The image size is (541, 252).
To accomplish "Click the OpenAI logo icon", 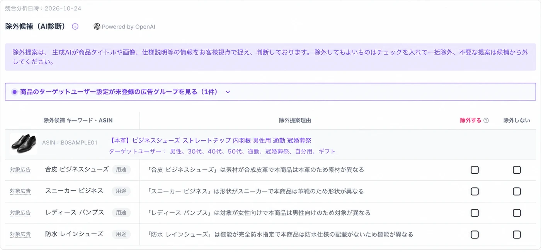I will point(97,27).
